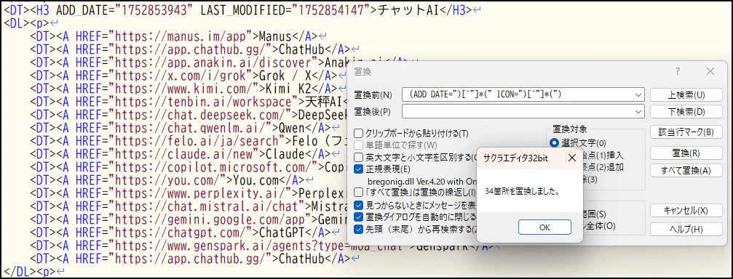The height and width of the screenshot is (279, 733).
Task: Click the Kimi K2 text
Action: (x=288, y=88)
